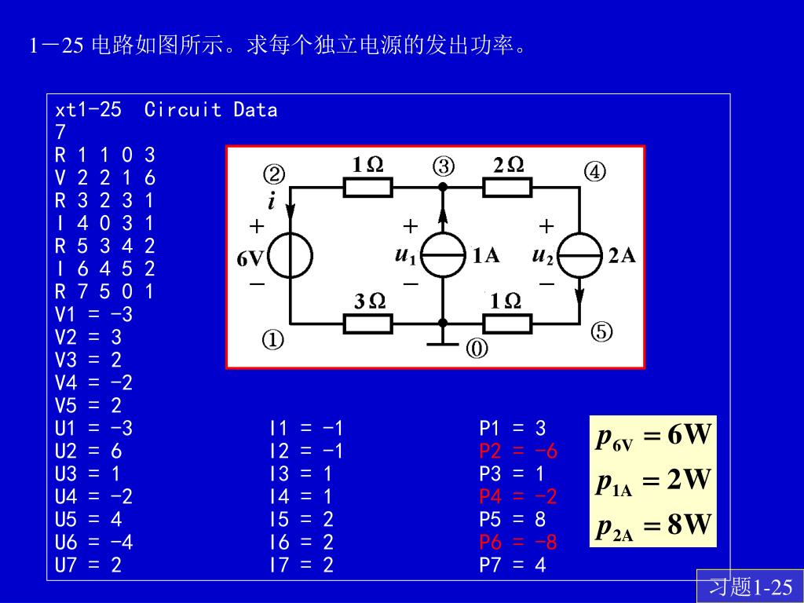Click the branch current 'I1 = -1'
The width and height of the screenshot is (804, 603).
306,428
